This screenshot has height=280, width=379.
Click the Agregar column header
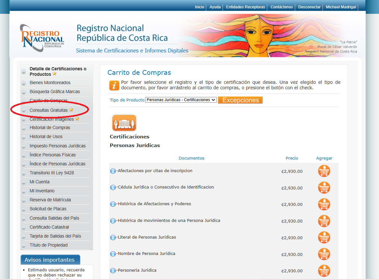[x=324, y=158]
